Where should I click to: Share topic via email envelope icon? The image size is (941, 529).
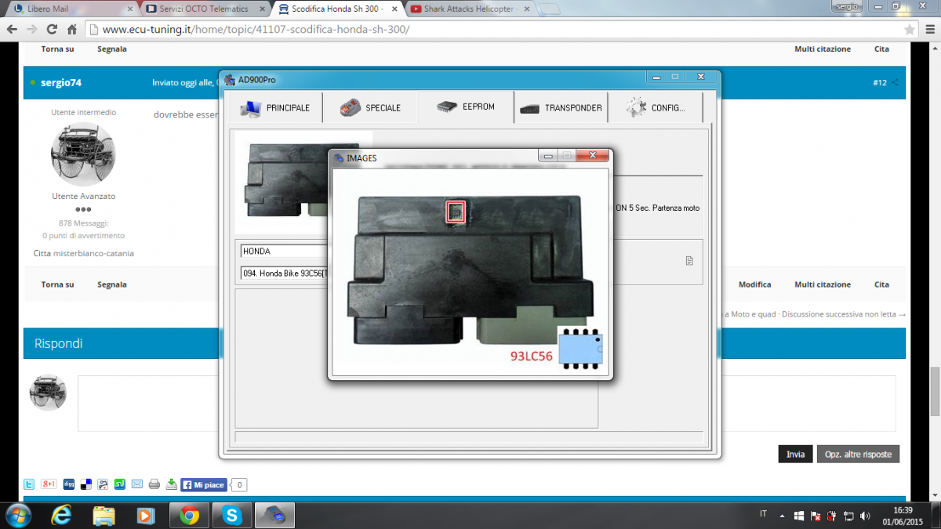137,484
